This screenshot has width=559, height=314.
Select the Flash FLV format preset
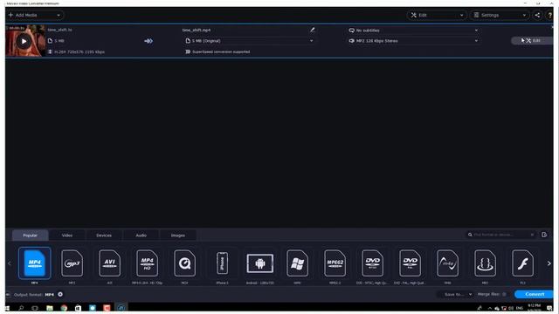(x=522, y=263)
